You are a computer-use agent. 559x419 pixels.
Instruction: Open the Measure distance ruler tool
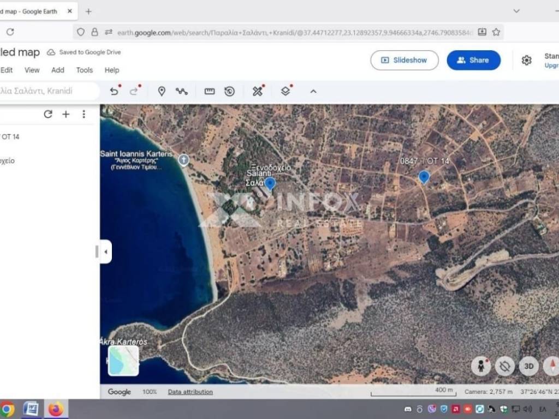click(x=210, y=92)
